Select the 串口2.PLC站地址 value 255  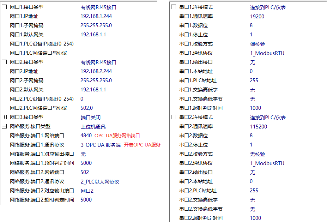pyautogui.click(x=254, y=191)
